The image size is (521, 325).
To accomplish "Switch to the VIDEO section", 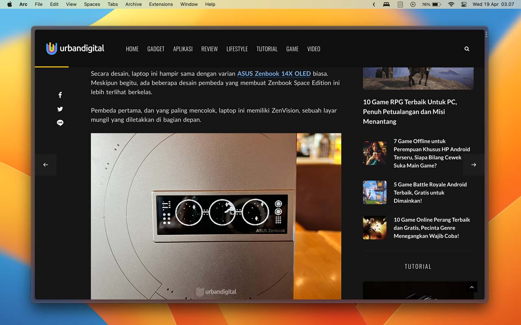I will pyautogui.click(x=313, y=49).
